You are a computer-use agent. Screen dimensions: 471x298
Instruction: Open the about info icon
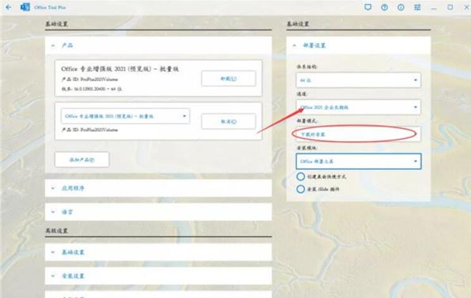point(401,7)
